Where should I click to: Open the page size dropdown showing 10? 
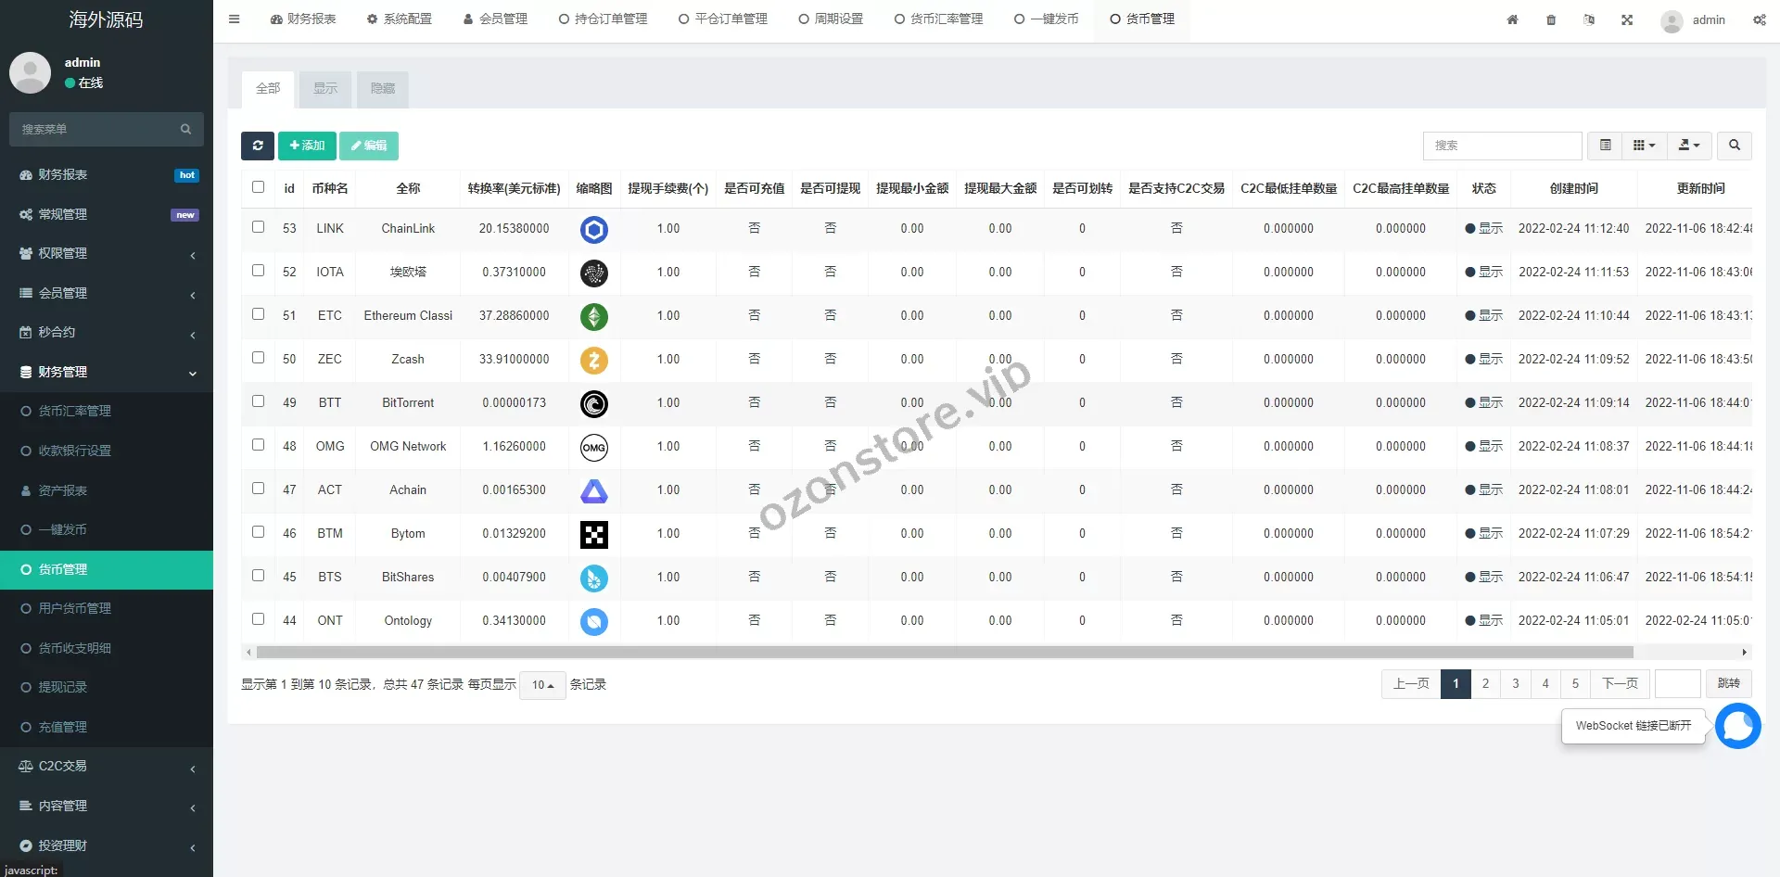tap(542, 685)
